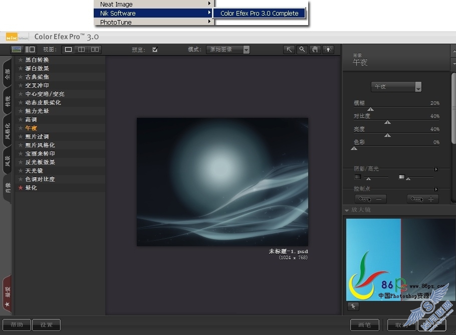The height and width of the screenshot is (335, 456).
Task: Expand the 控制点 section arrow
Action: point(436,189)
